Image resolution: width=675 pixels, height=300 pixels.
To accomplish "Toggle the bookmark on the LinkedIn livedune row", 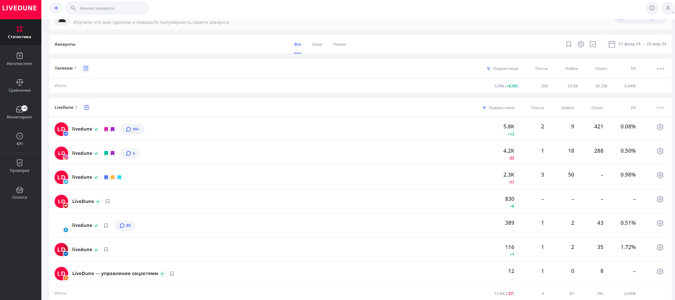I will tap(106, 250).
